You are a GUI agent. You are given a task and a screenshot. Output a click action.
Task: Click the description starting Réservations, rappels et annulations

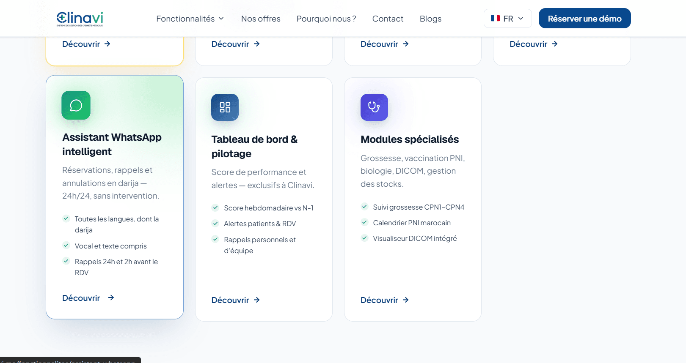pos(111,183)
